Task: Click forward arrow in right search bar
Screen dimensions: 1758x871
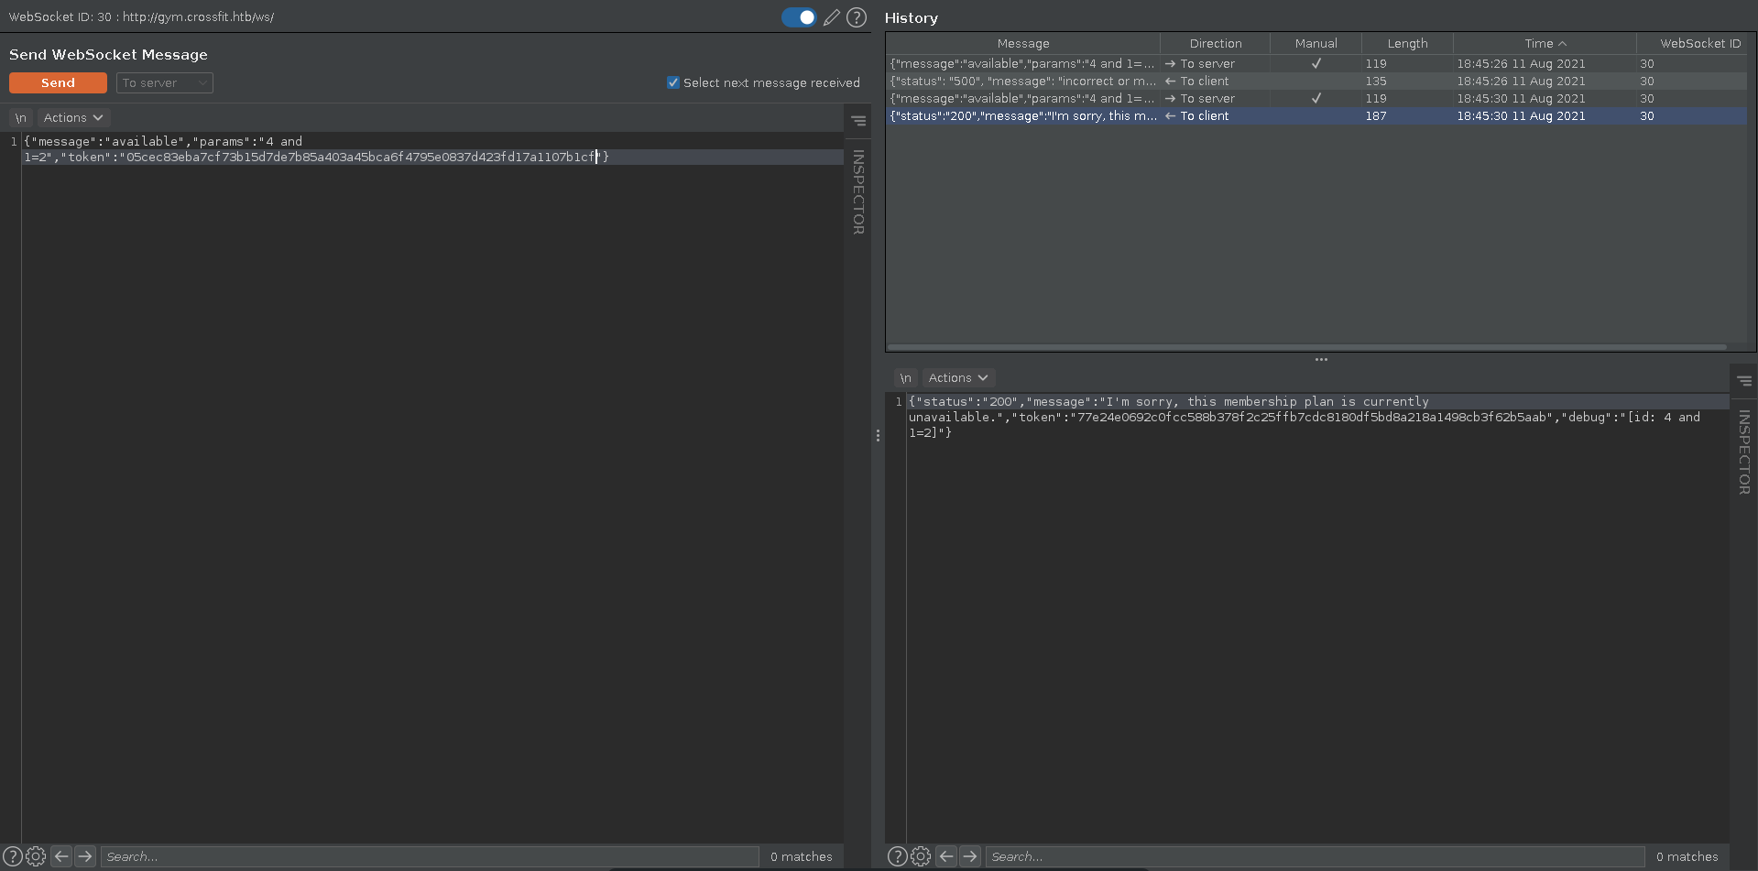Action: click(x=970, y=856)
